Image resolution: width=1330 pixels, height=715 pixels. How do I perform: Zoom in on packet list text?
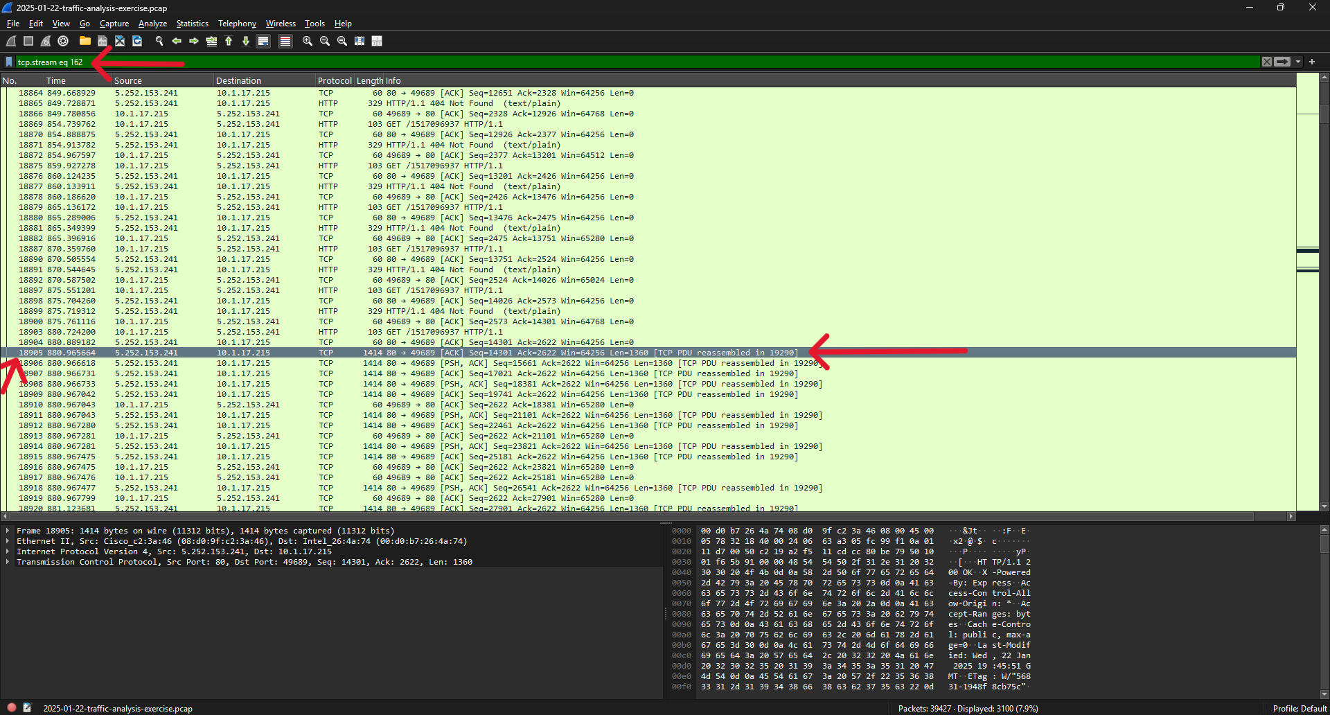point(308,42)
